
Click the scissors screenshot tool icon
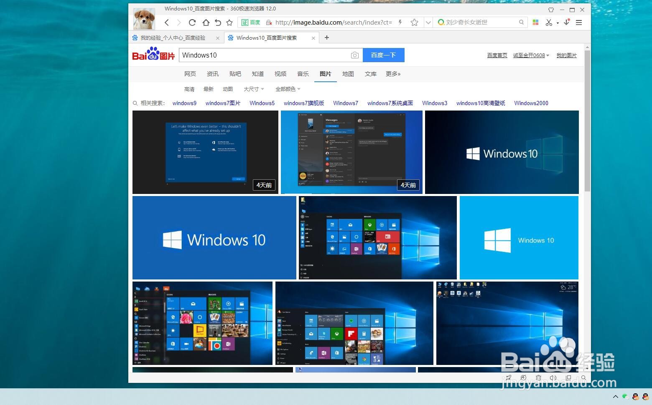[x=549, y=23]
